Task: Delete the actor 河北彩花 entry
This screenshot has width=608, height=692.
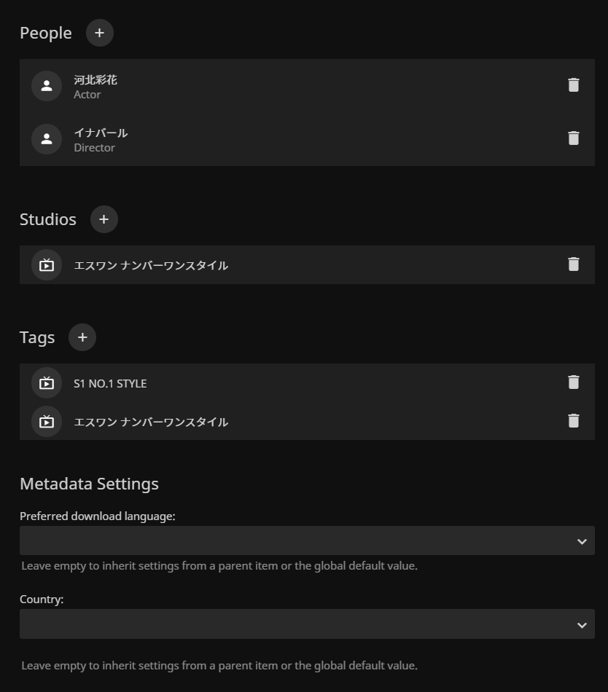Action: [x=574, y=85]
